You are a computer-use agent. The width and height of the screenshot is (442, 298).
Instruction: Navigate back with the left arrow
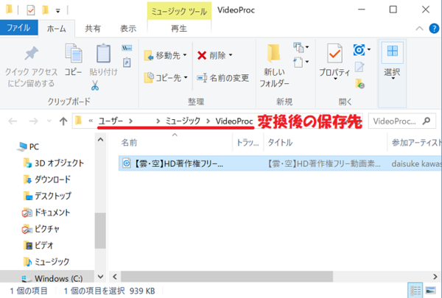click(x=13, y=121)
